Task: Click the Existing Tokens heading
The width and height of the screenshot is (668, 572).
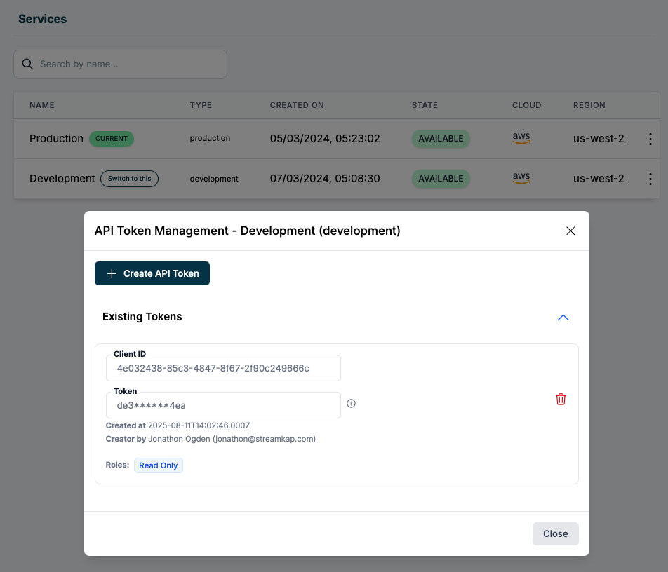Action: tap(142, 317)
